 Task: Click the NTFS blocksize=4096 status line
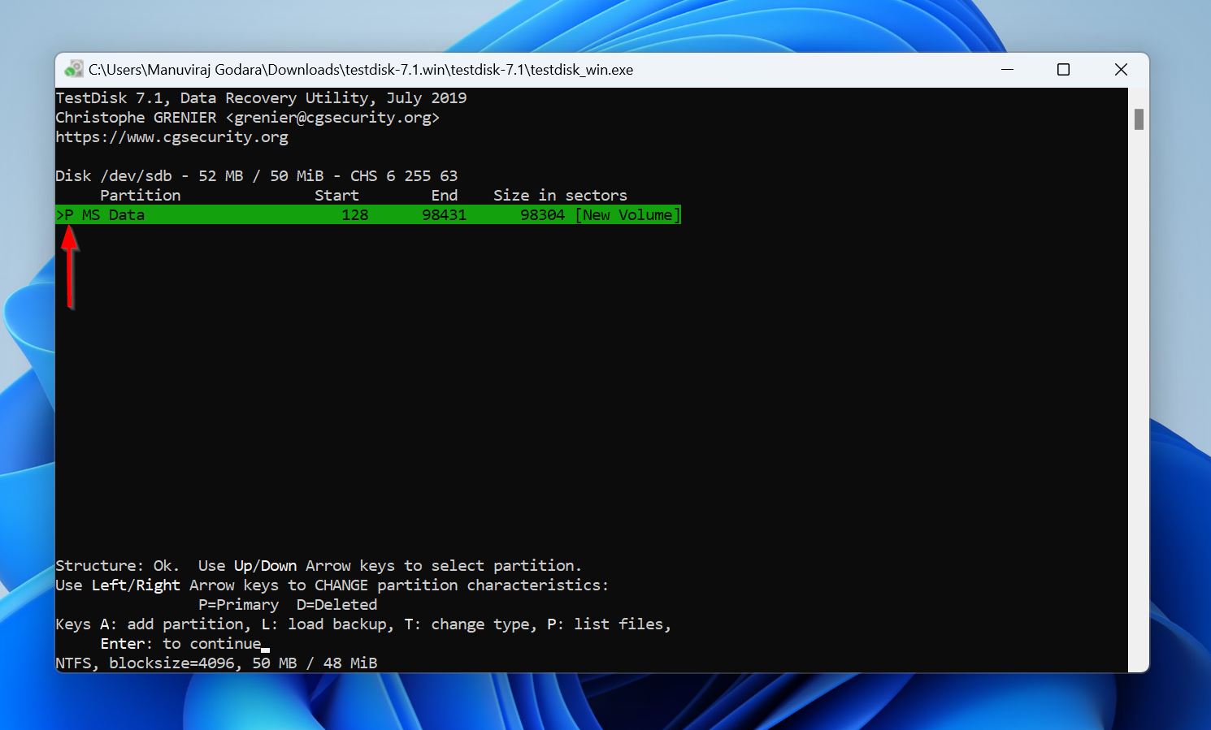tap(215, 663)
